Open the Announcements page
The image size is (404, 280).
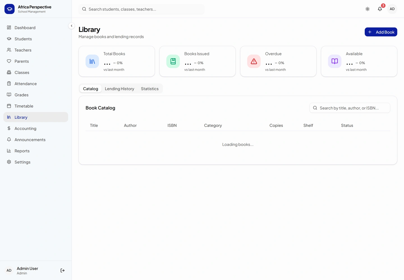(36, 139)
